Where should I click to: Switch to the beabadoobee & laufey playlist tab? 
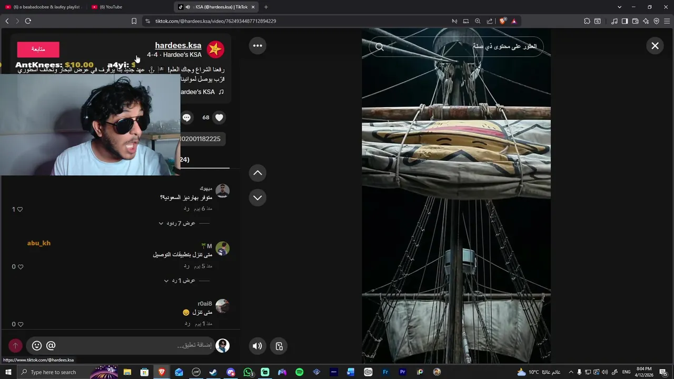(42, 7)
